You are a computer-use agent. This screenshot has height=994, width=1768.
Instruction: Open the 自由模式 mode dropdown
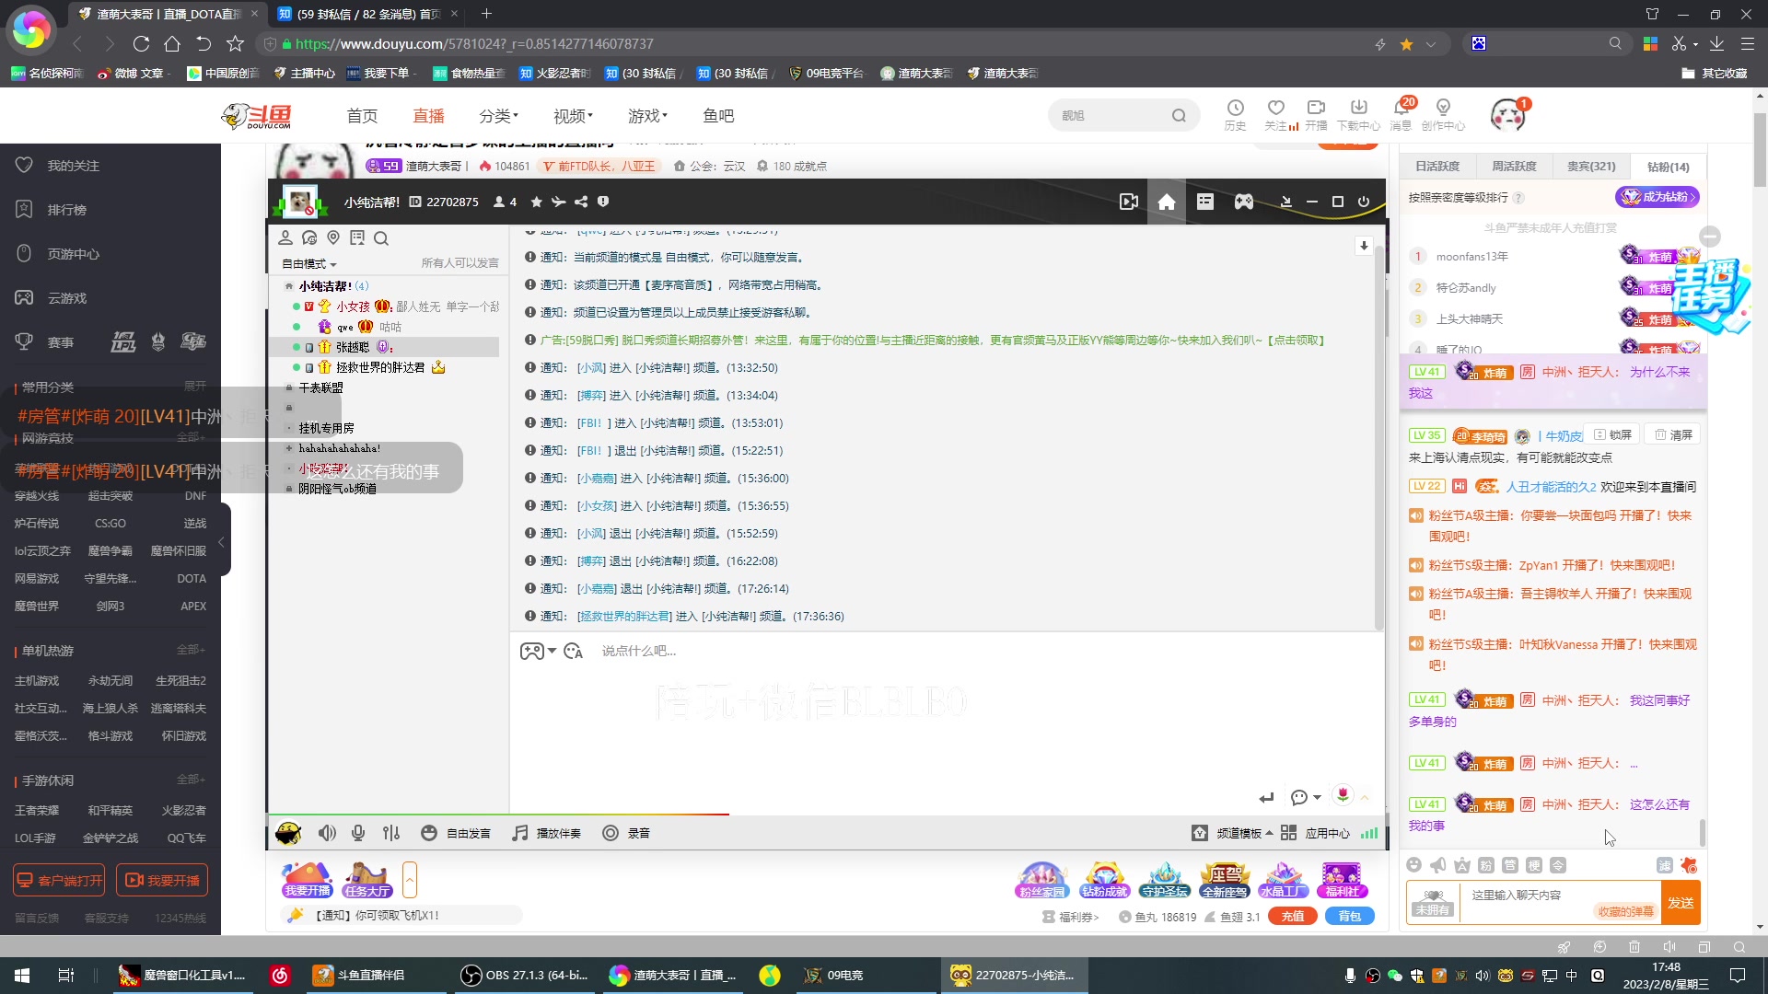(309, 264)
